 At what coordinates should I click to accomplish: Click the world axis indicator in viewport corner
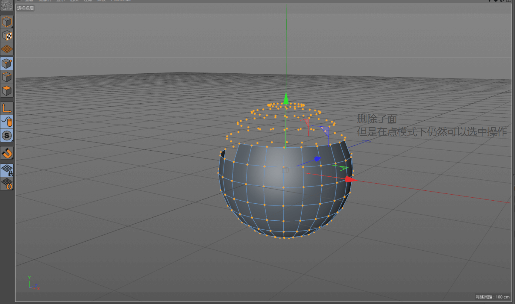(33, 283)
